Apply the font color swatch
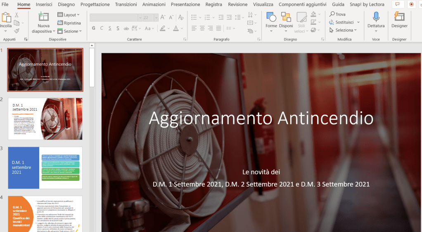This screenshot has height=232, width=422. click(176, 28)
